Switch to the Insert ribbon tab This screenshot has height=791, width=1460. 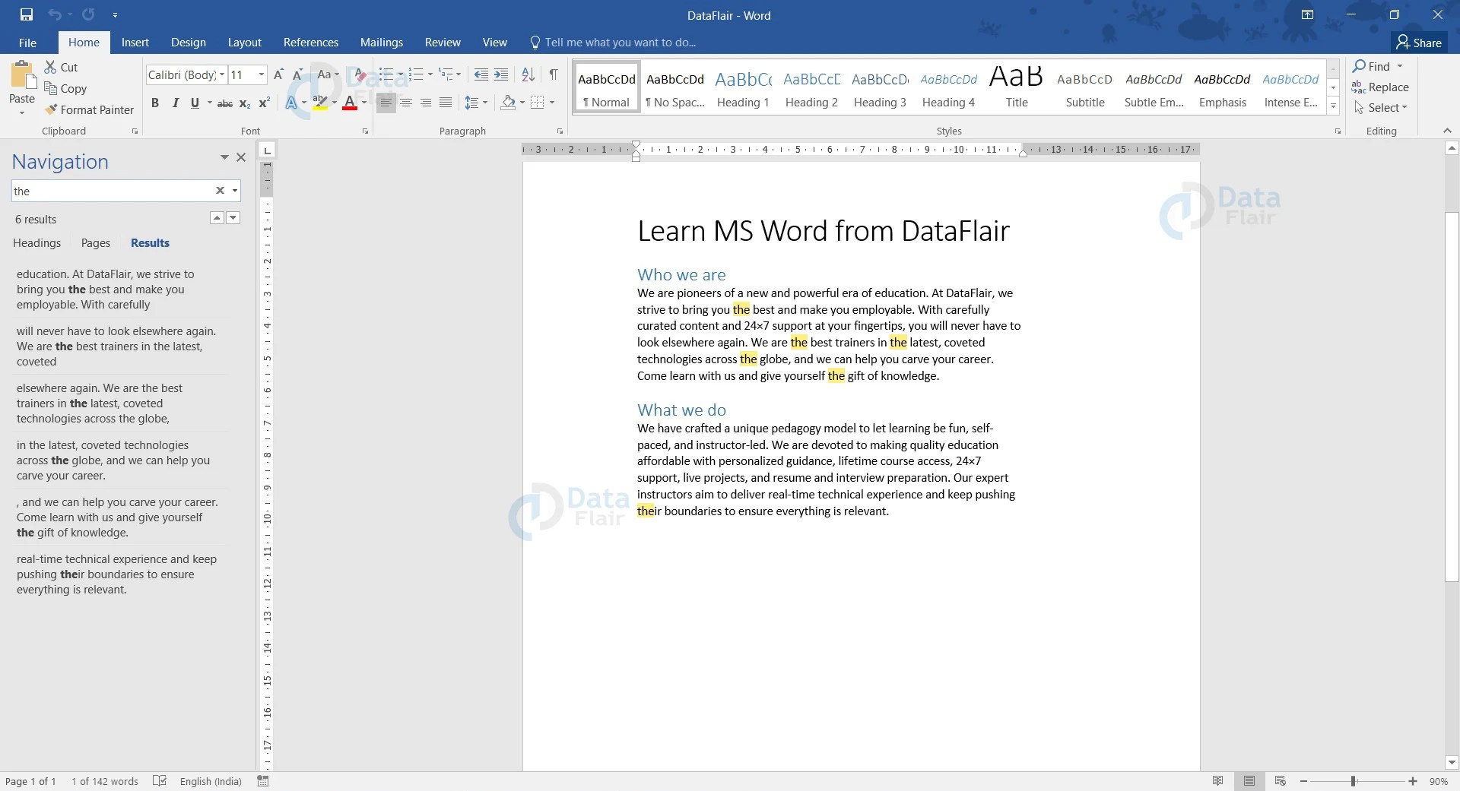(135, 43)
